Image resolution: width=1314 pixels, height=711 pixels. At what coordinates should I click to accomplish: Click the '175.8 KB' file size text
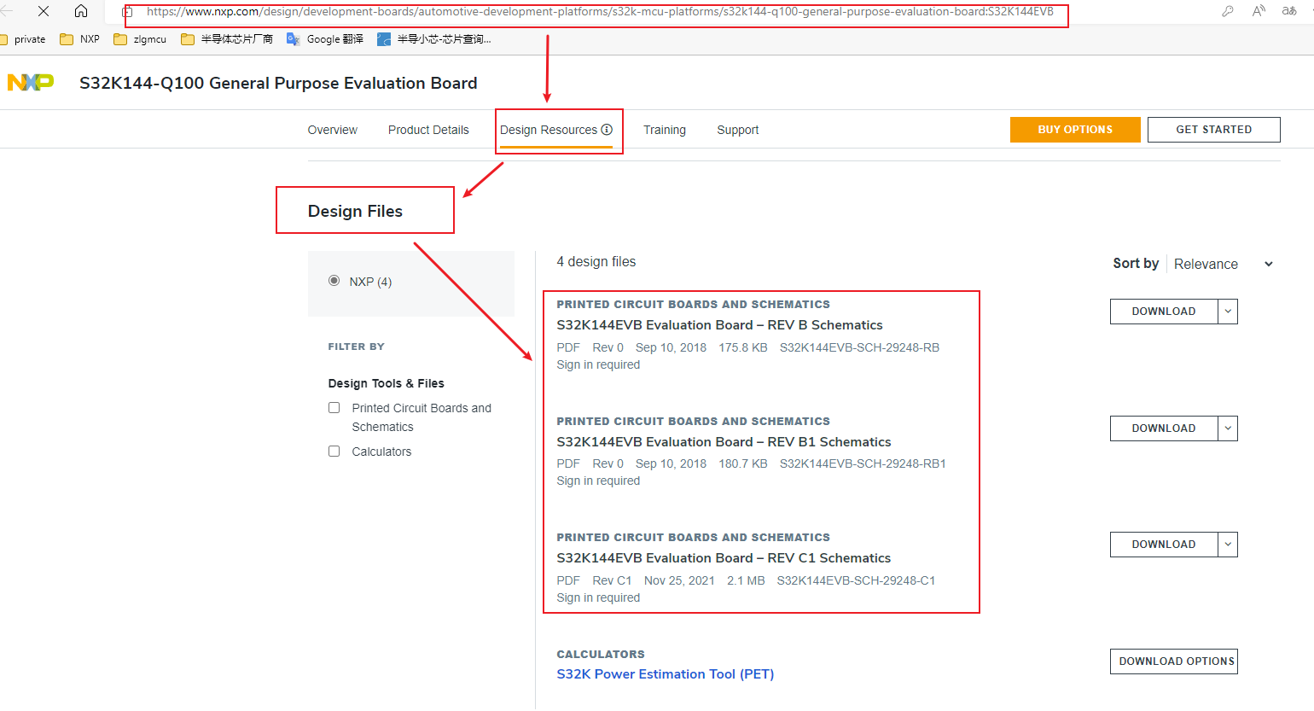pos(743,347)
